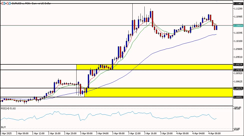Click the 1.08625 price scale value
Image resolution: width=244 pixels, height=136 pixels.
click(238, 81)
